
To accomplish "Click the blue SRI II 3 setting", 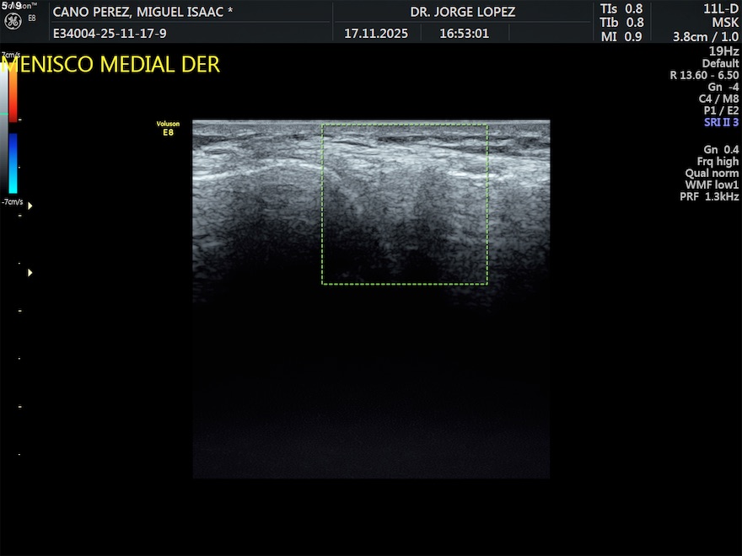I will click(x=721, y=122).
